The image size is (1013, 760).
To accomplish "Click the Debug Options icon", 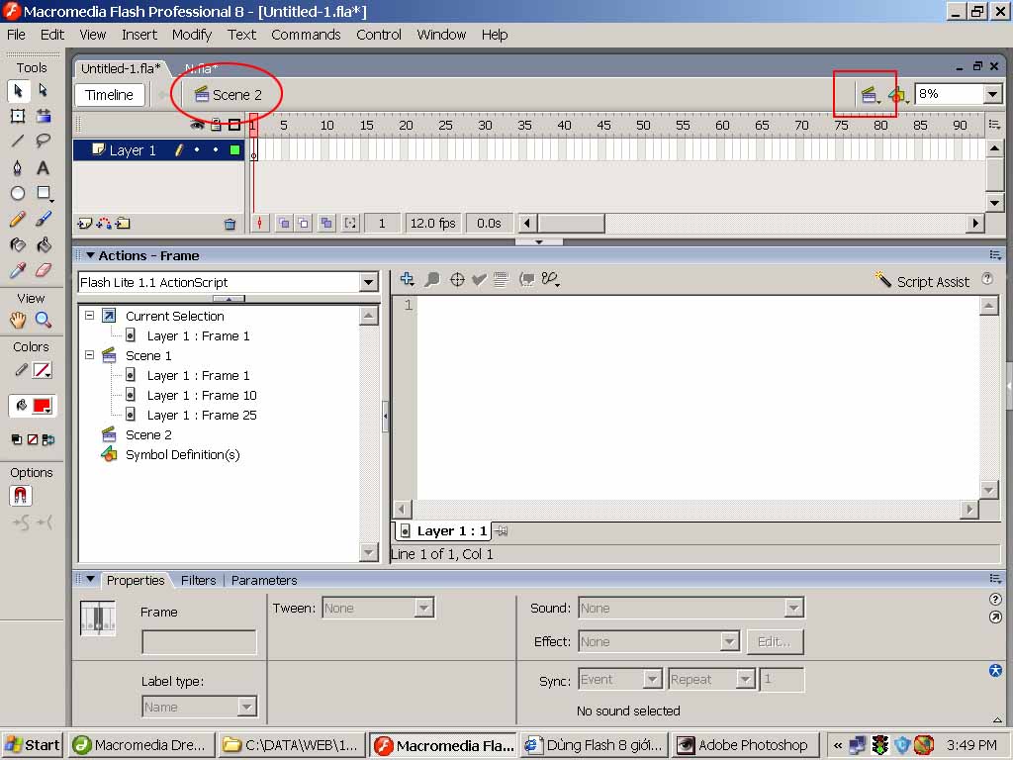I will [x=550, y=279].
